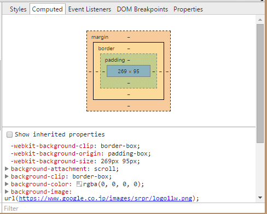Click the -webkit-background-size property row

tap(76, 161)
